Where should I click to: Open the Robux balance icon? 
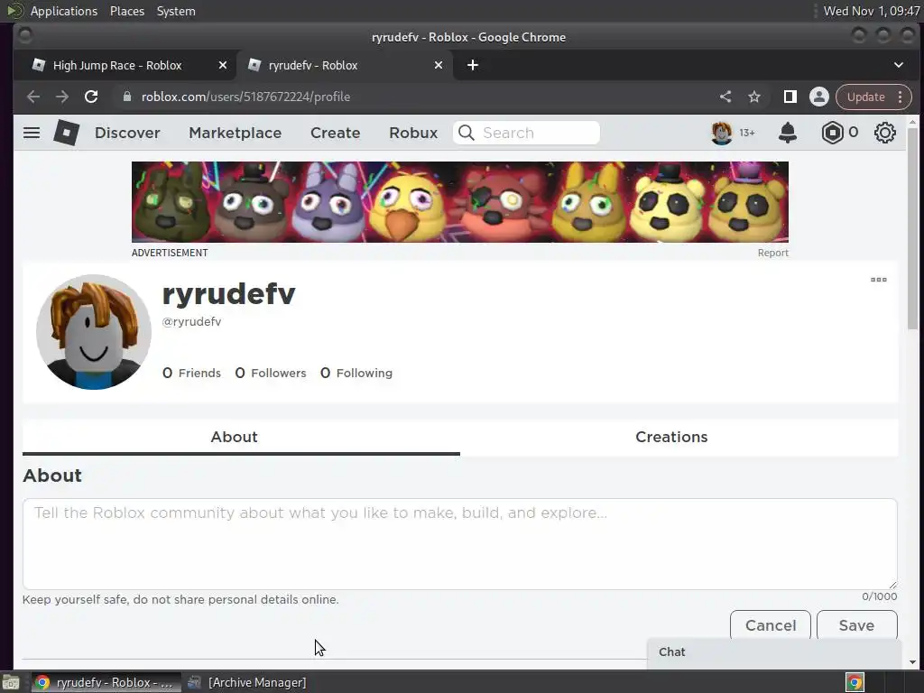(x=832, y=133)
